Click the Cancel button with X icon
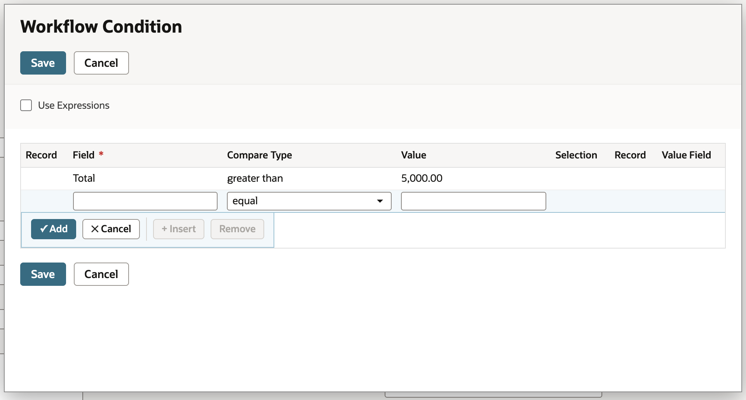This screenshot has height=400, width=746. [111, 229]
